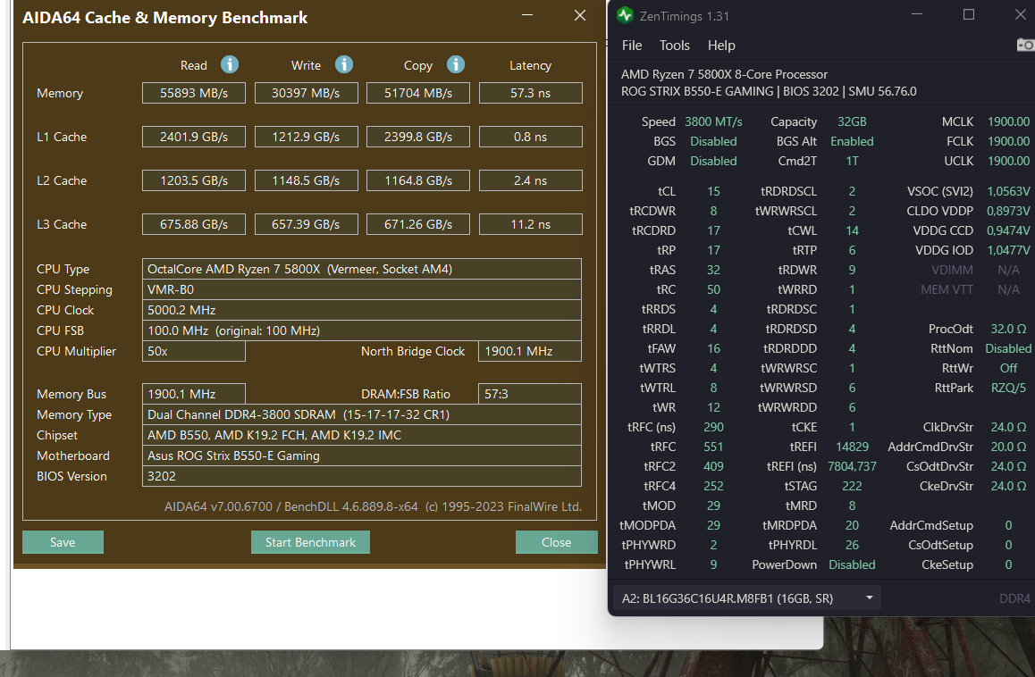Click the Close button in AIDA64 benchmark
The height and width of the screenshot is (677, 1035).
coord(557,542)
